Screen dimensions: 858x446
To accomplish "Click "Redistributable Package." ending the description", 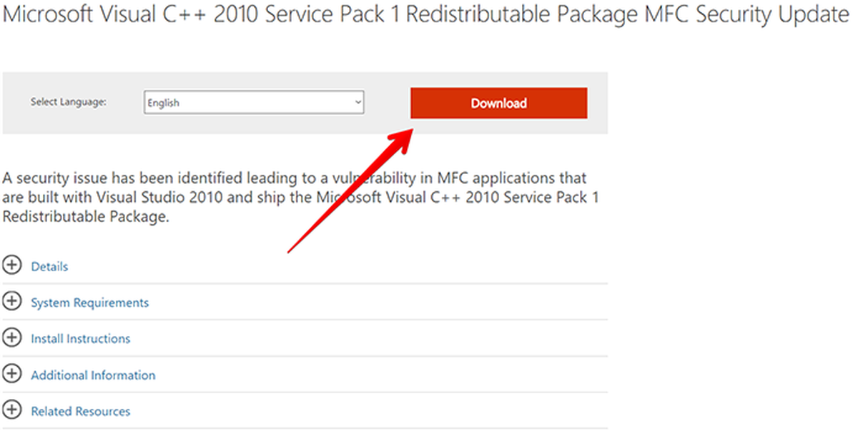I will point(85,218).
